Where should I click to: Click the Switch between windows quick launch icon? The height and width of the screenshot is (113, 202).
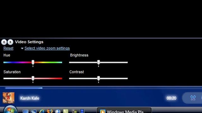[x=34, y=111]
